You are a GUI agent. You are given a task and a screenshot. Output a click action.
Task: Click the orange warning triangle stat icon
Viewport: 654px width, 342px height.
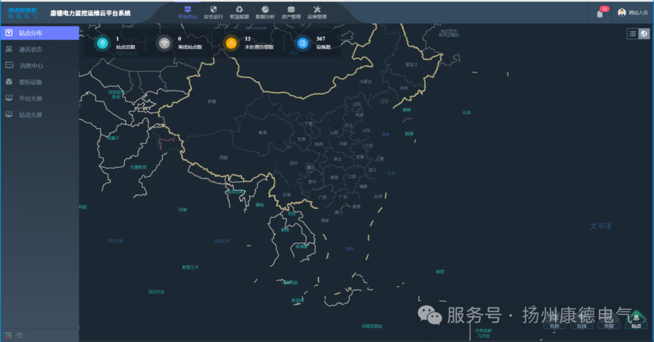click(x=231, y=43)
